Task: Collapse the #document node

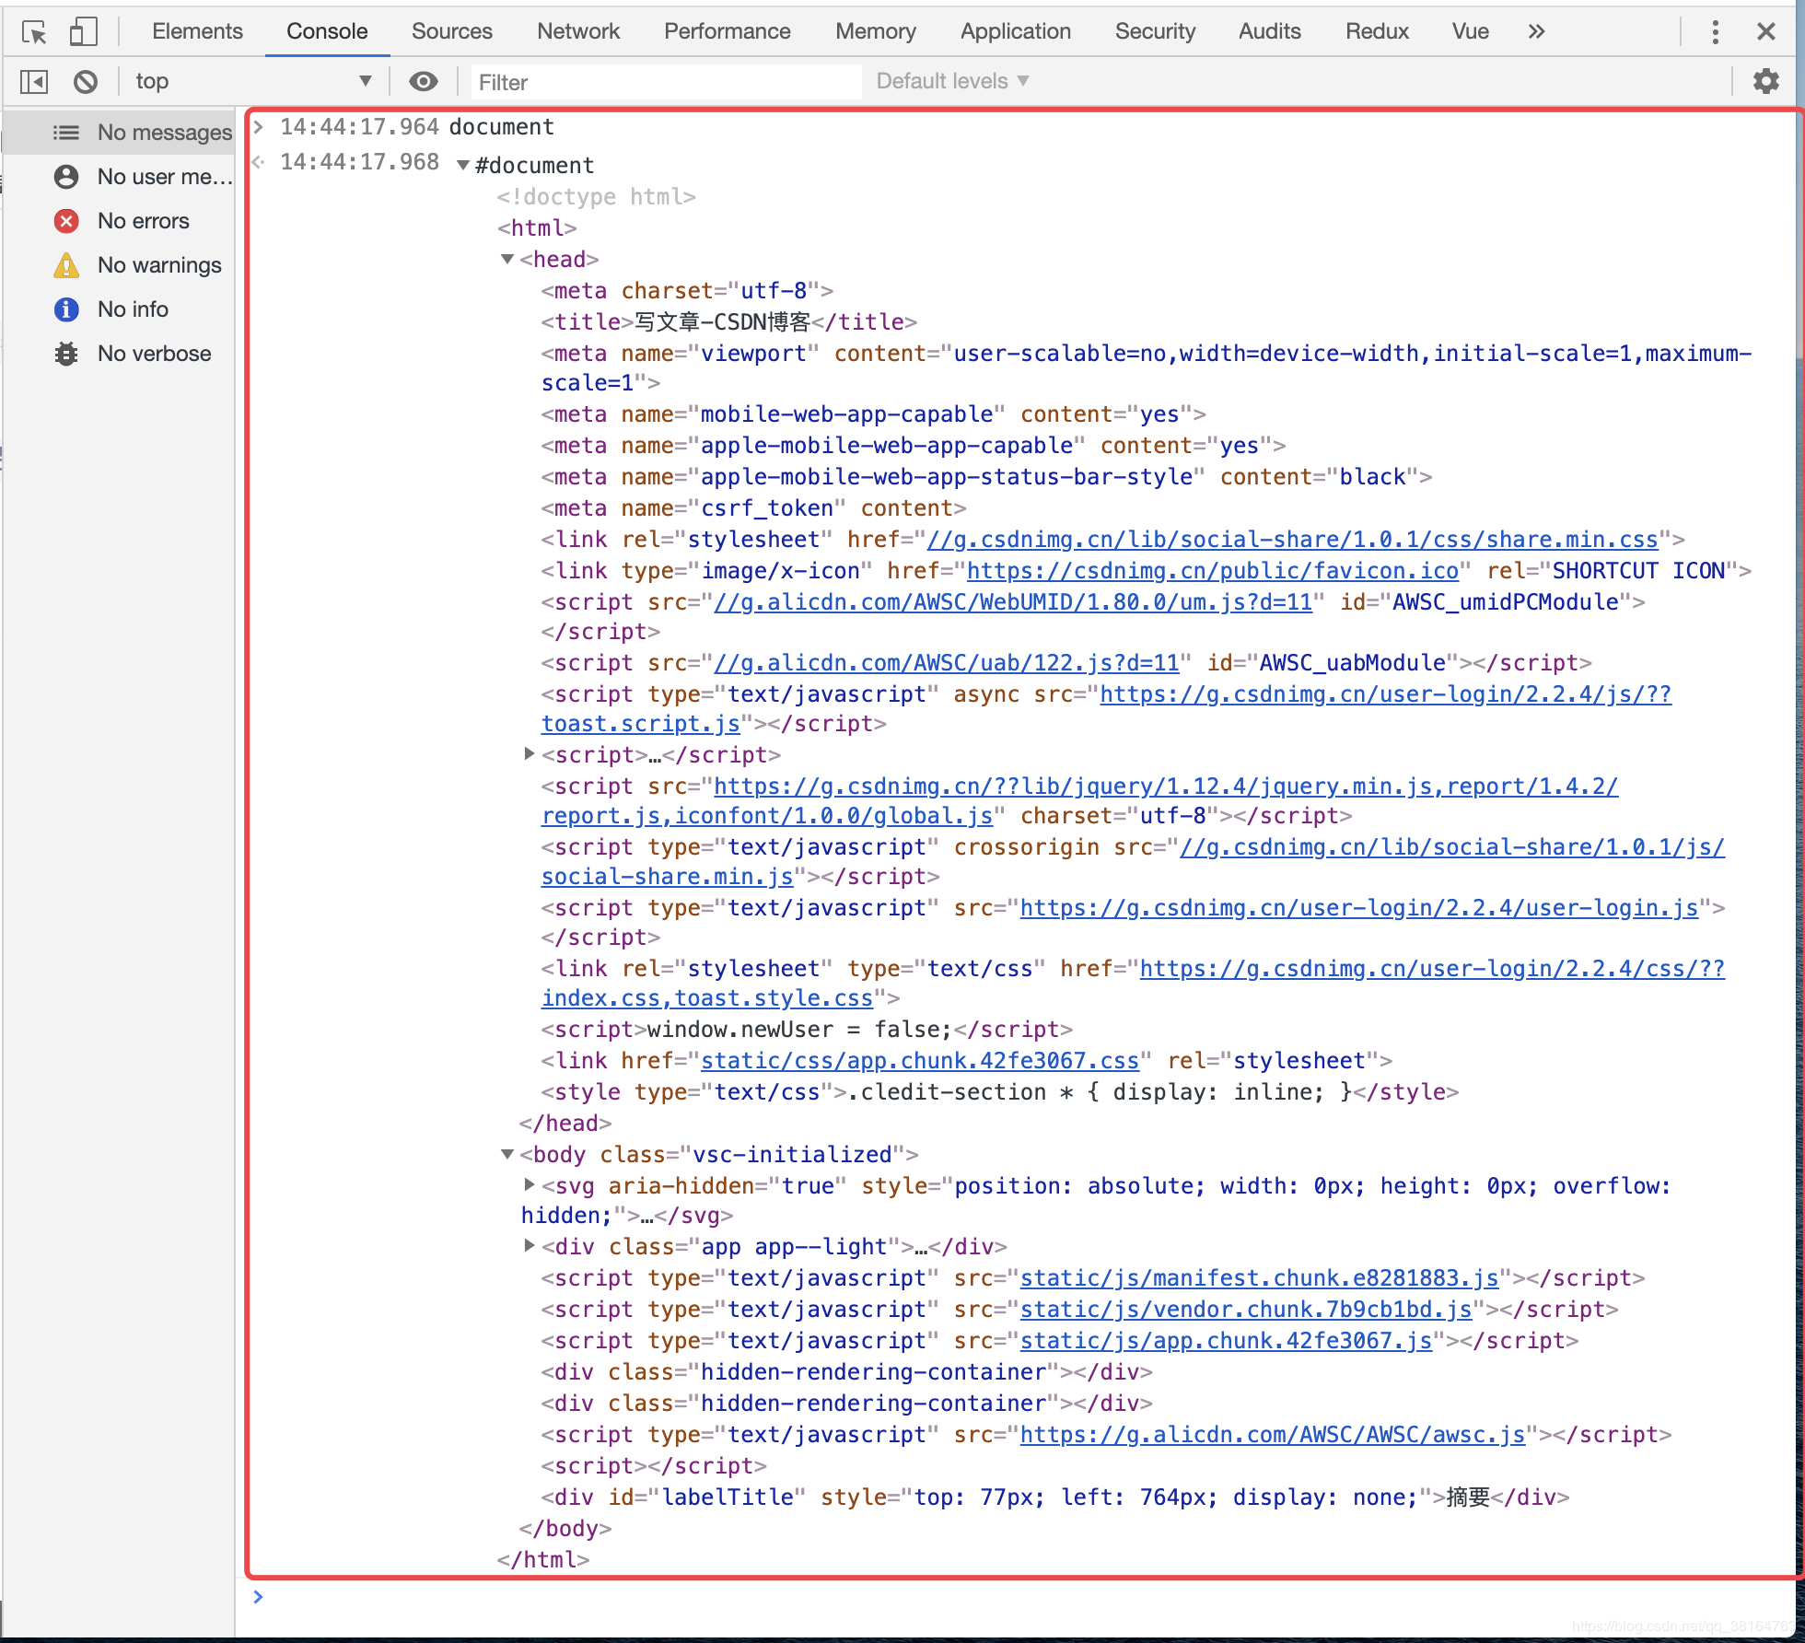Action: 463,166
